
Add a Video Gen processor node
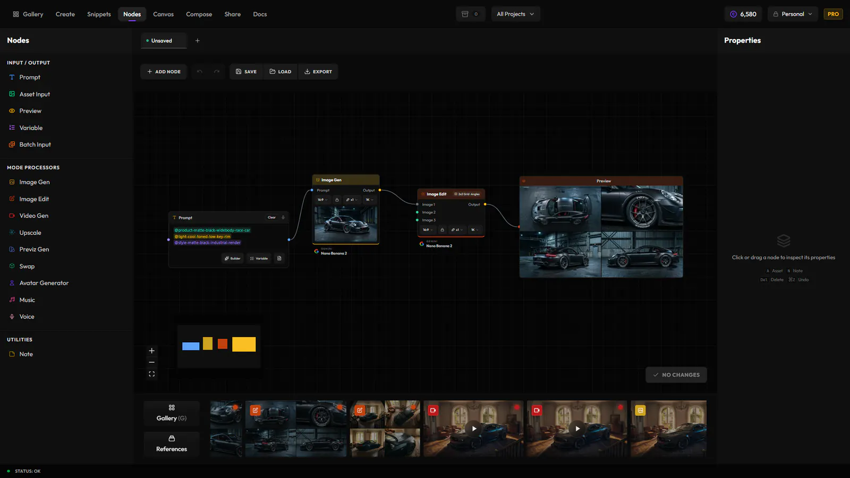[x=29, y=216]
